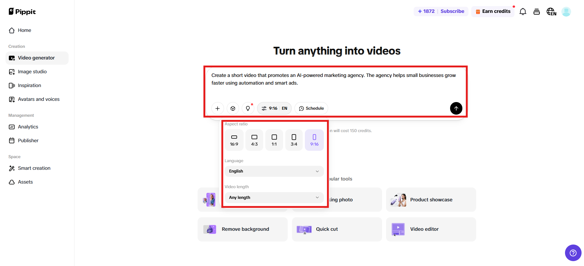Click the Product showcase thumbnail icon
584x266 pixels.
point(398,200)
